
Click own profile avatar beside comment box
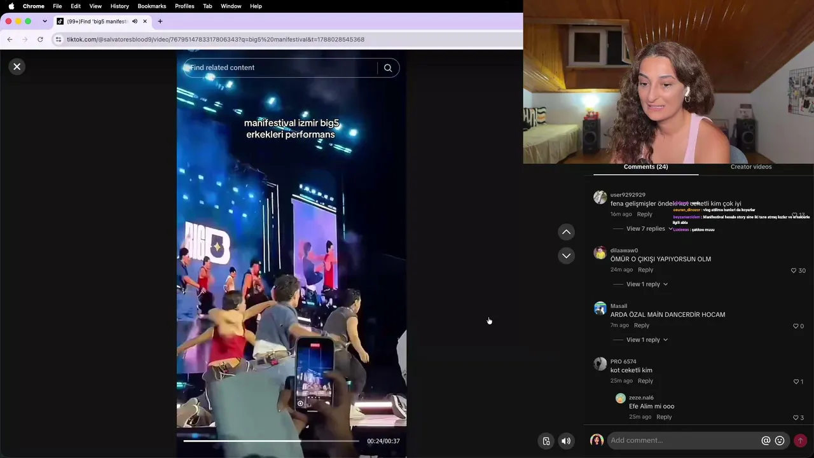tap(597, 440)
